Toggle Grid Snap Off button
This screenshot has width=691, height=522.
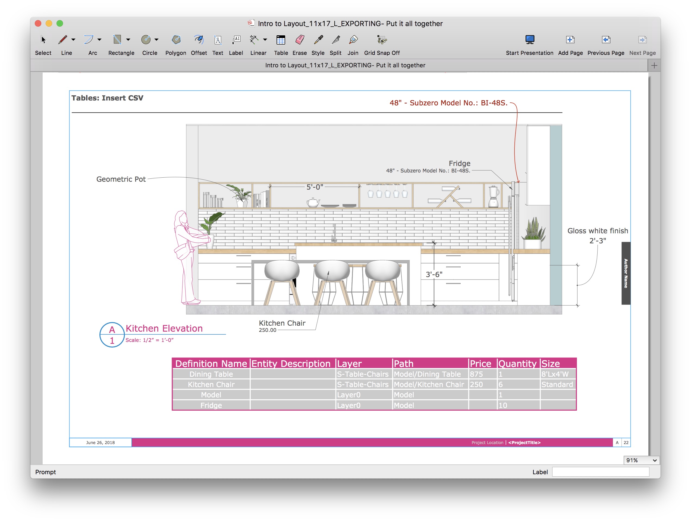[x=381, y=40]
